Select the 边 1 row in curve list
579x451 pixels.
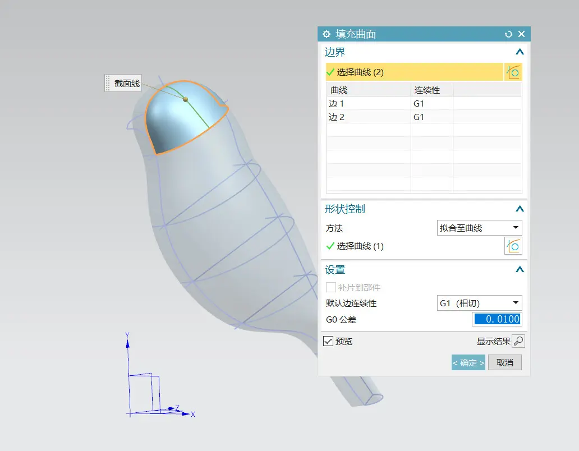(x=424, y=104)
